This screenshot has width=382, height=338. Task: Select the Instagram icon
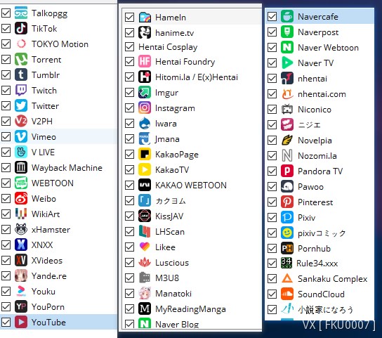(145, 108)
